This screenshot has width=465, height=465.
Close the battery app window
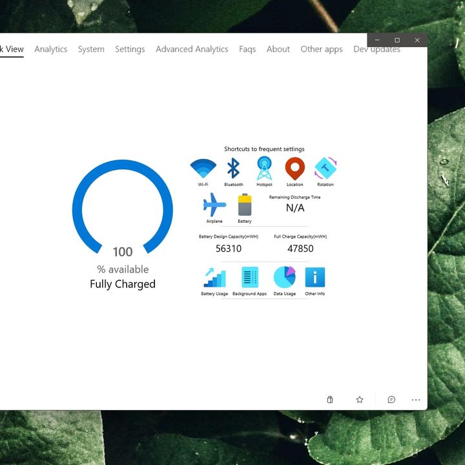click(417, 40)
